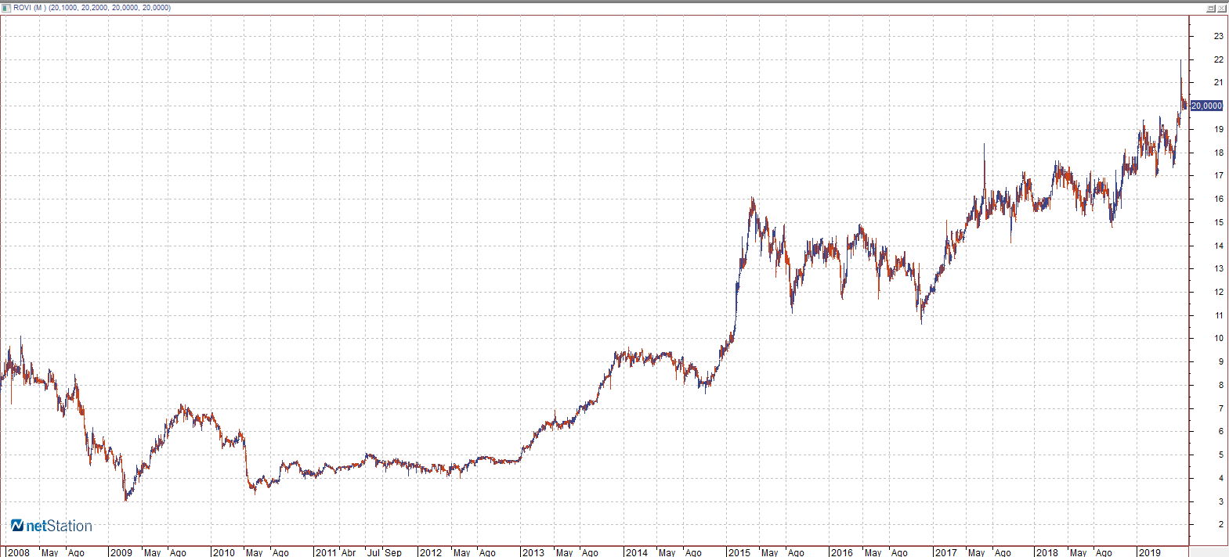Screen dimensions: 1229x557
Task: Click the 10 price axis label
Action: pos(1219,338)
